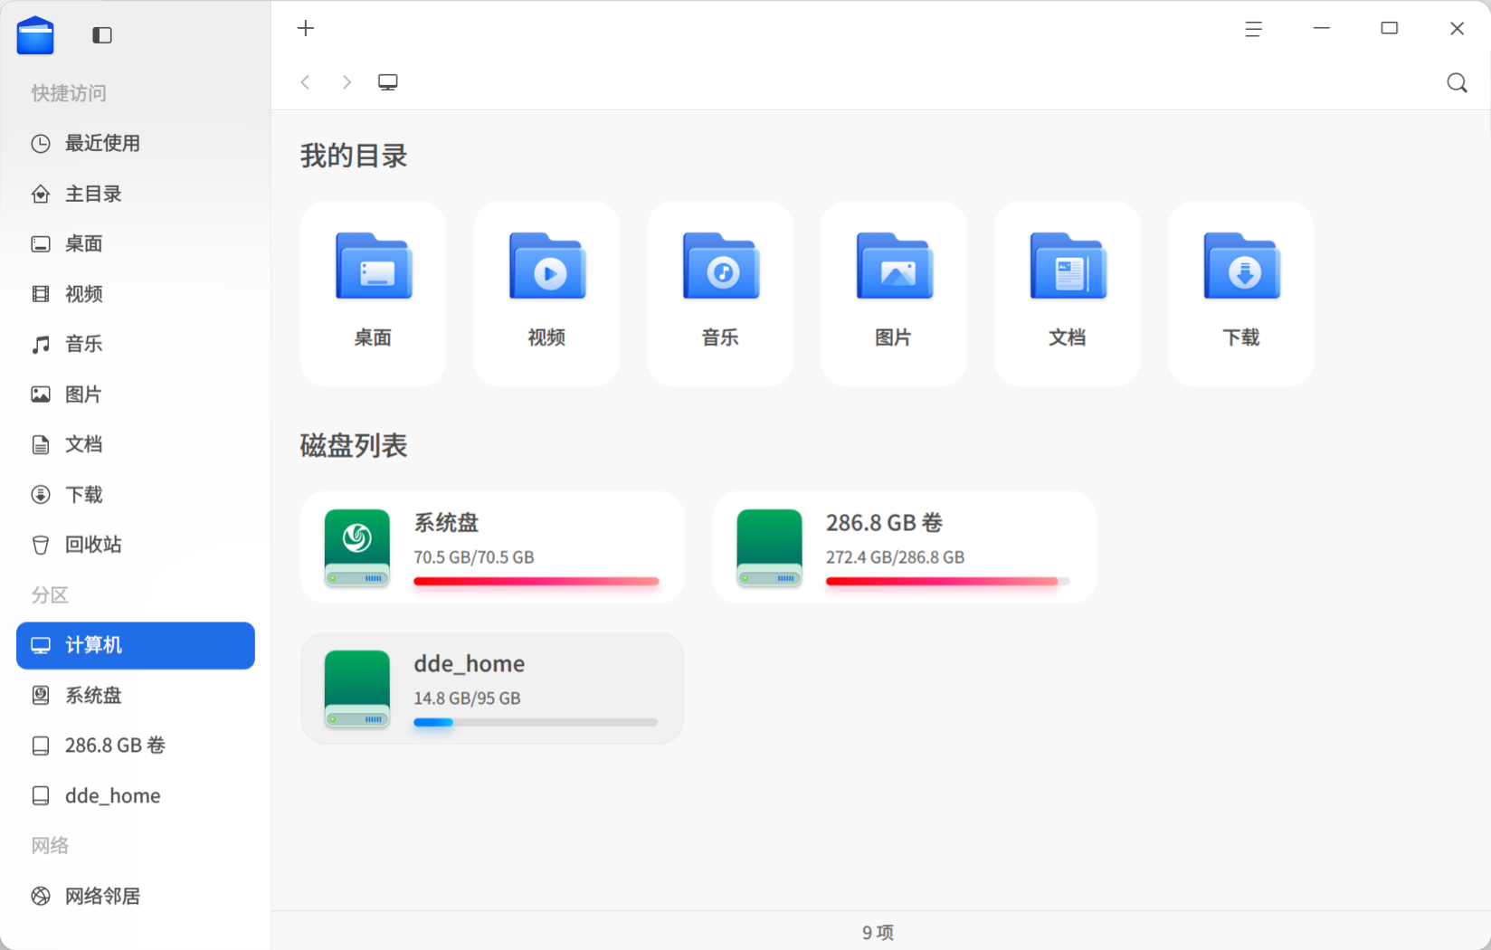Image resolution: width=1491 pixels, height=950 pixels.
Task: Go forward with right arrow
Action: click(x=347, y=82)
